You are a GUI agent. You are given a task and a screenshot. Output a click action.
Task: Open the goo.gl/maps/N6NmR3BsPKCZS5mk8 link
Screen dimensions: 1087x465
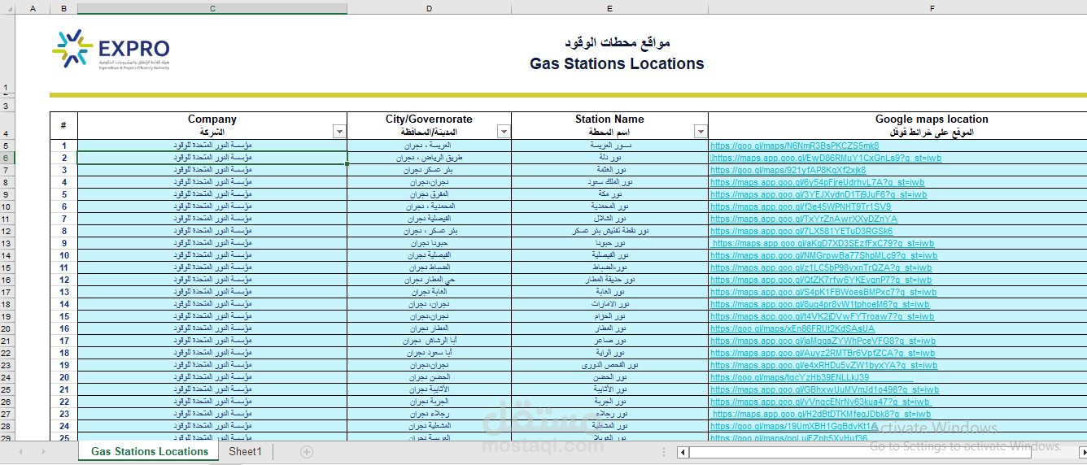(x=794, y=146)
